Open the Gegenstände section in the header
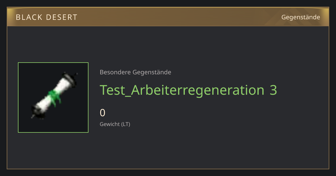The width and height of the screenshot is (336, 176). [x=300, y=17]
